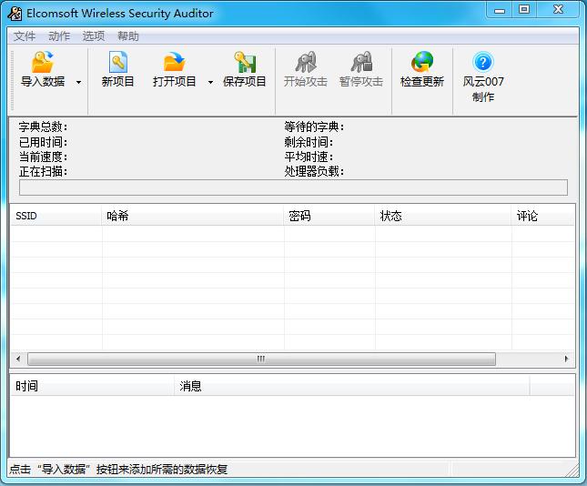Click the 正在扫描 label
The image size is (587, 486).
tap(44, 171)
